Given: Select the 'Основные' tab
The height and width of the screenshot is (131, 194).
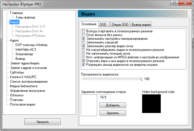Looking at the screenshot, I should click(x=89, y=24).
